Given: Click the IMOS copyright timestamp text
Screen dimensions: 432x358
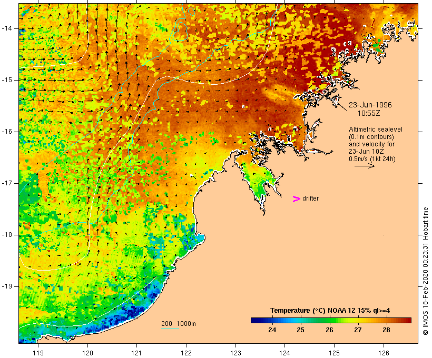Looking at the screenshot, I should [x=425, y=271].
